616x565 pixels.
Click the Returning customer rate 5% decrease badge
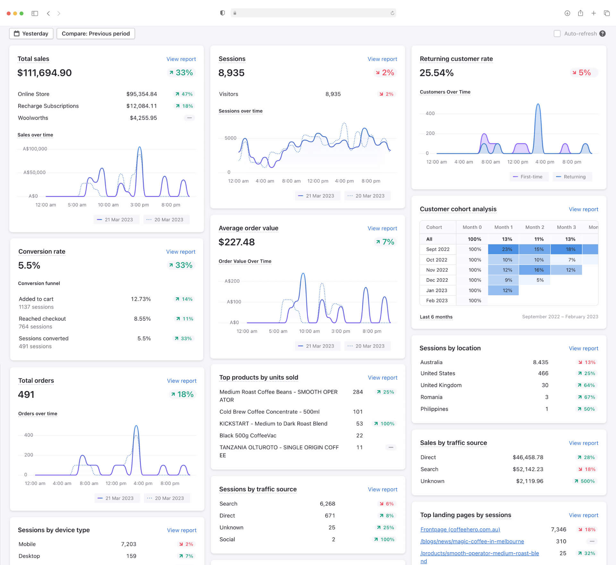[584, 73]
